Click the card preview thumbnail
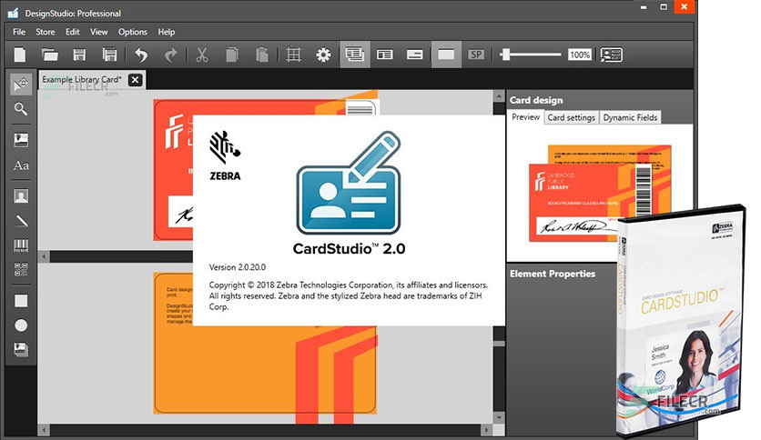 click(601, 193)
